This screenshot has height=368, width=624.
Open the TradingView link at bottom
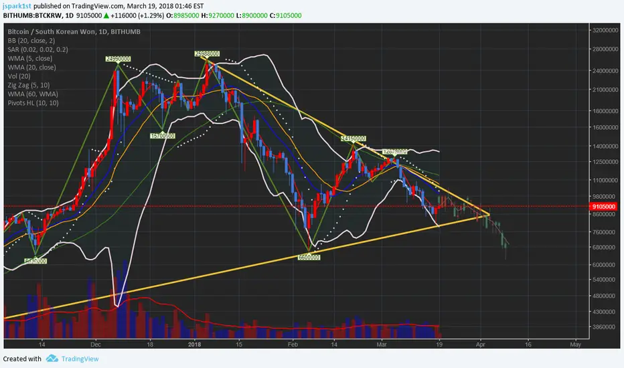(80, 359)
